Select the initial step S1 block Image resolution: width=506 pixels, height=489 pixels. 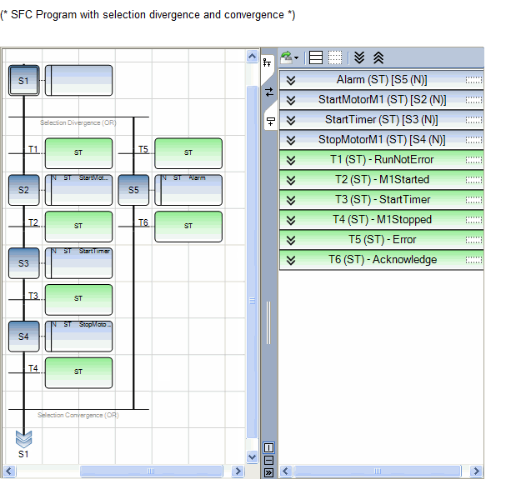(x=24, y=80)
